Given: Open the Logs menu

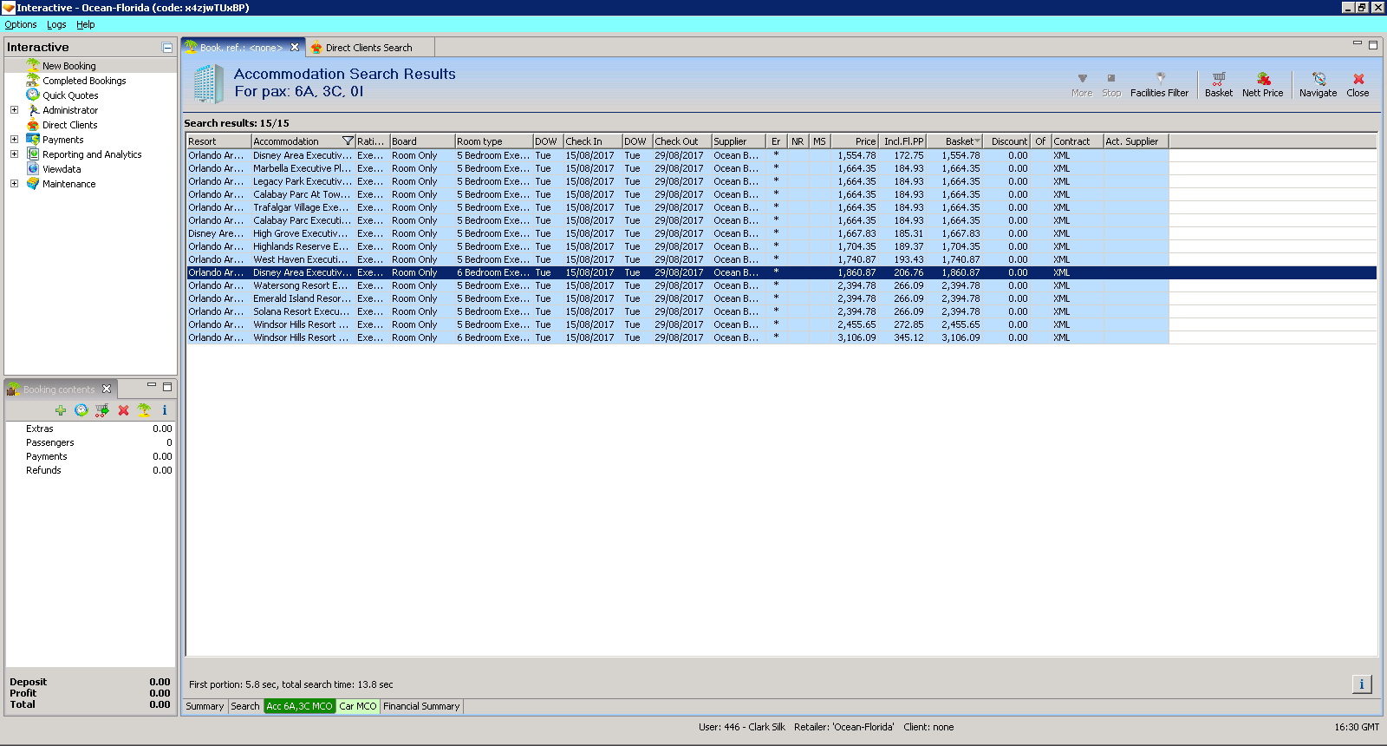Looking at the screenshot, I should tap(56, 24).
